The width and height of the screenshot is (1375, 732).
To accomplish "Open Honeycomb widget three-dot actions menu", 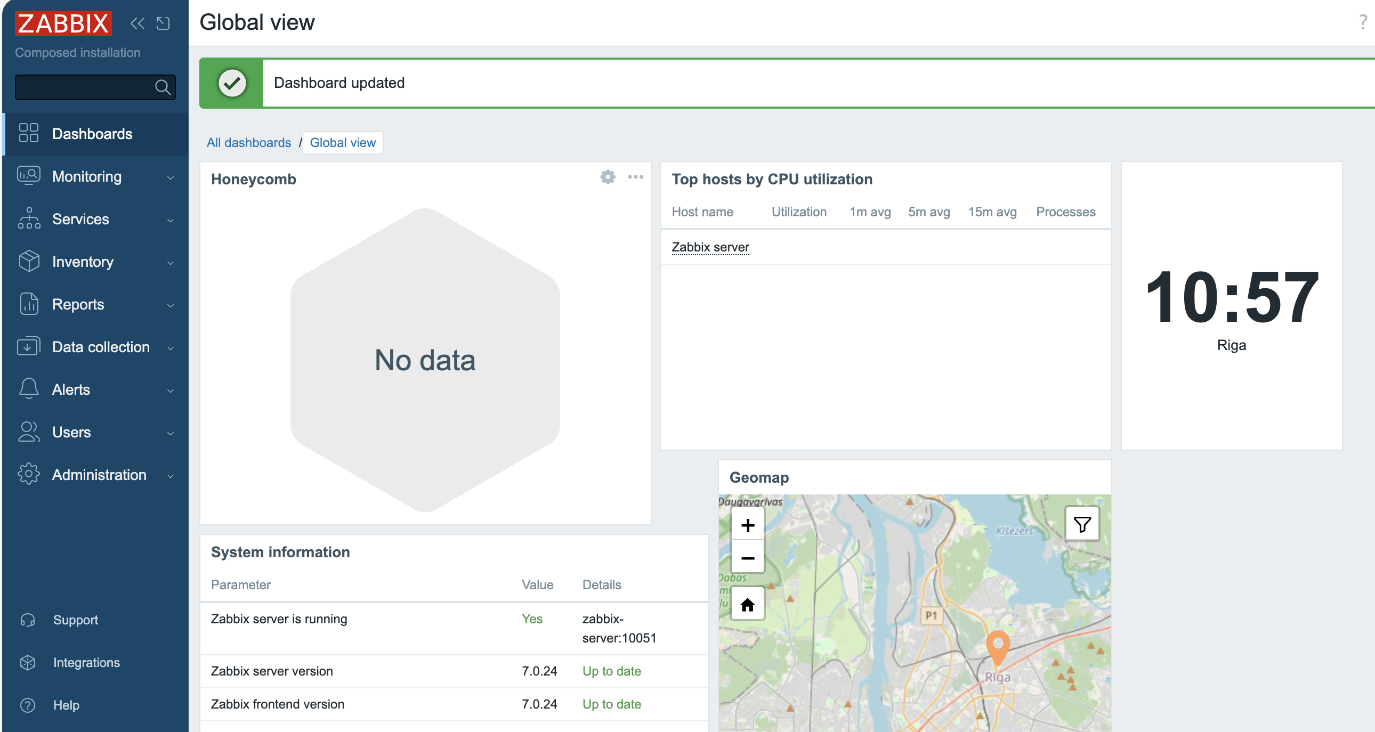I will coord(635,176).
